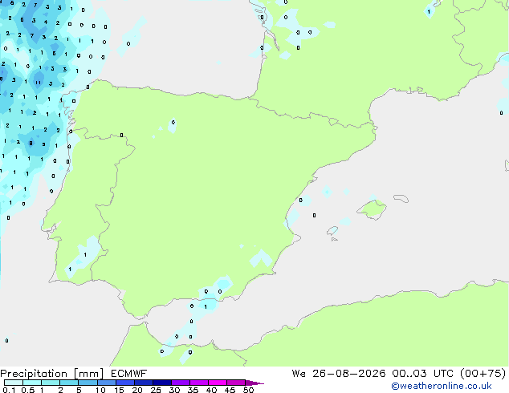Select the legend swatch between 5 and 10
The image size is (509, 393).
pyautogui.click(x=88, y=383)
